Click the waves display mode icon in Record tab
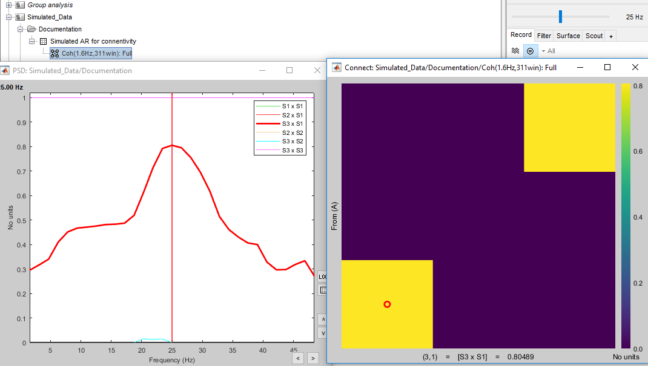The width and height of the screenshot is (648, 366). pyautogui.click(x=515, y=51)
